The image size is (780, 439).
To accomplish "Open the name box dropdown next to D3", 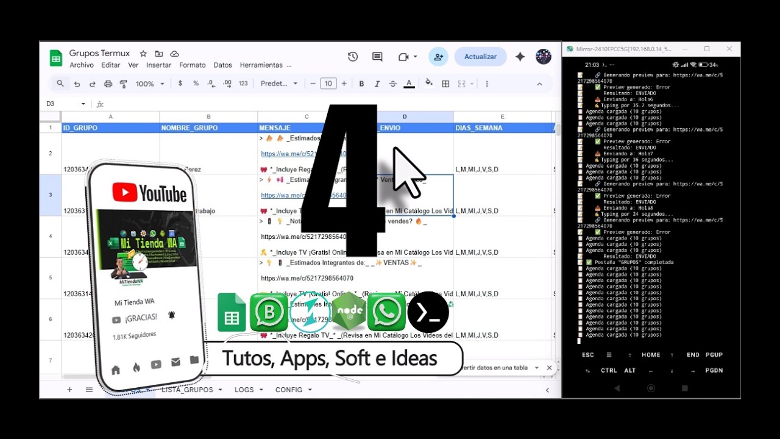I will [x=83, y=104].
